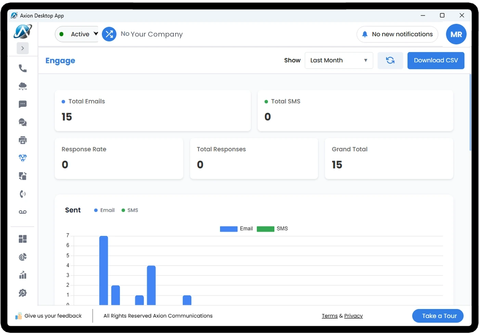Expand the sidebar with the chevron arrow
Screen dimensions: 479x335
point(23,48)
